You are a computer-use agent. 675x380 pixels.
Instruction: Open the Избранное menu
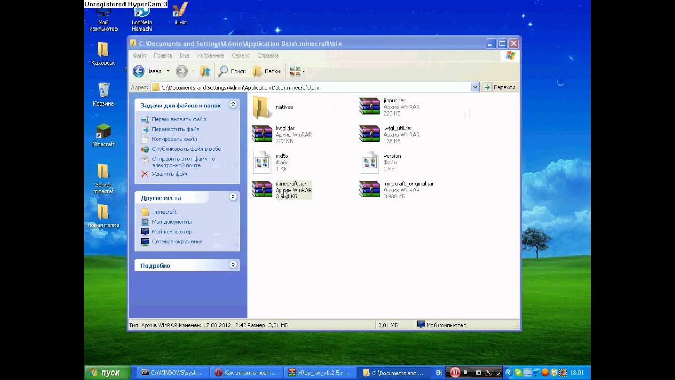[x=210, y=55]
